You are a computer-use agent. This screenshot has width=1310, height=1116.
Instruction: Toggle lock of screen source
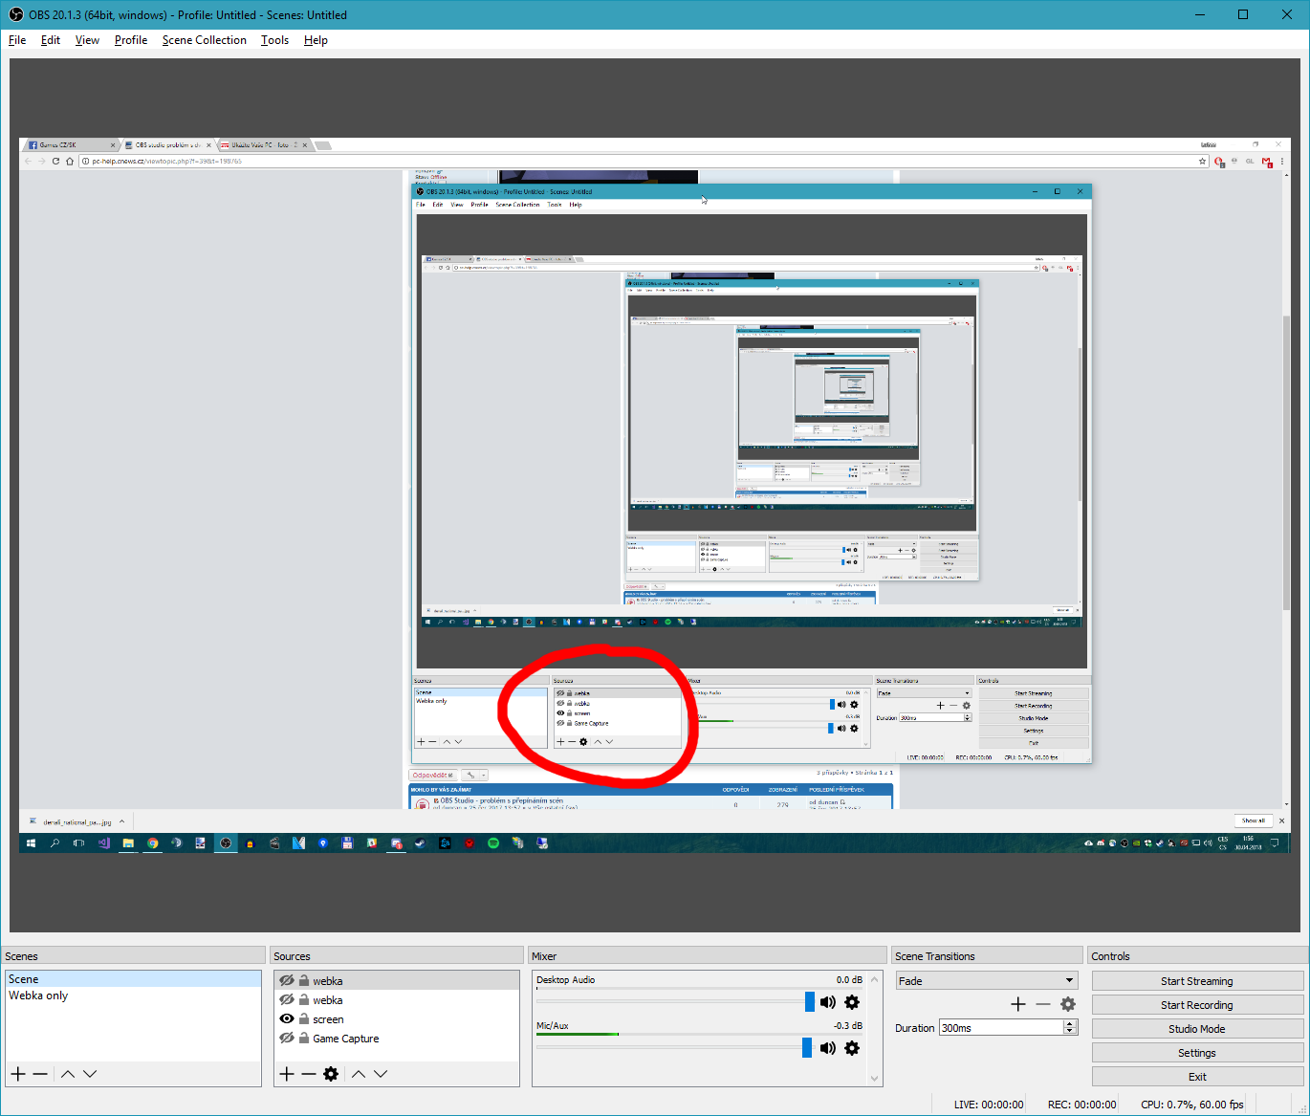[x=303, y=1018]
